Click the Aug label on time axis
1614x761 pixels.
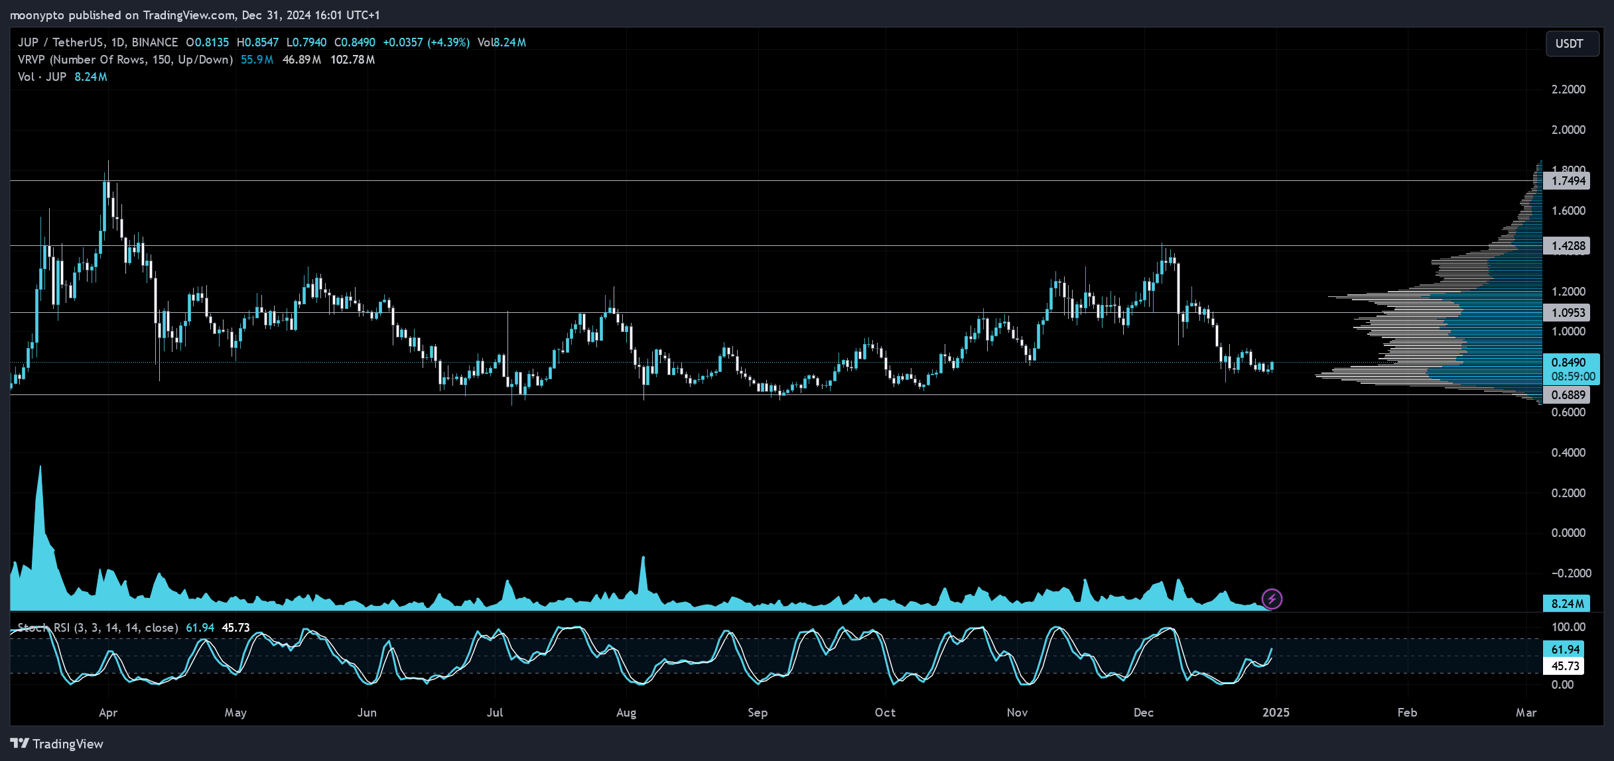(626, 713)
